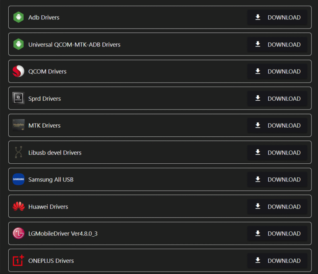Click the Sprd chip icon

[18, 99]
